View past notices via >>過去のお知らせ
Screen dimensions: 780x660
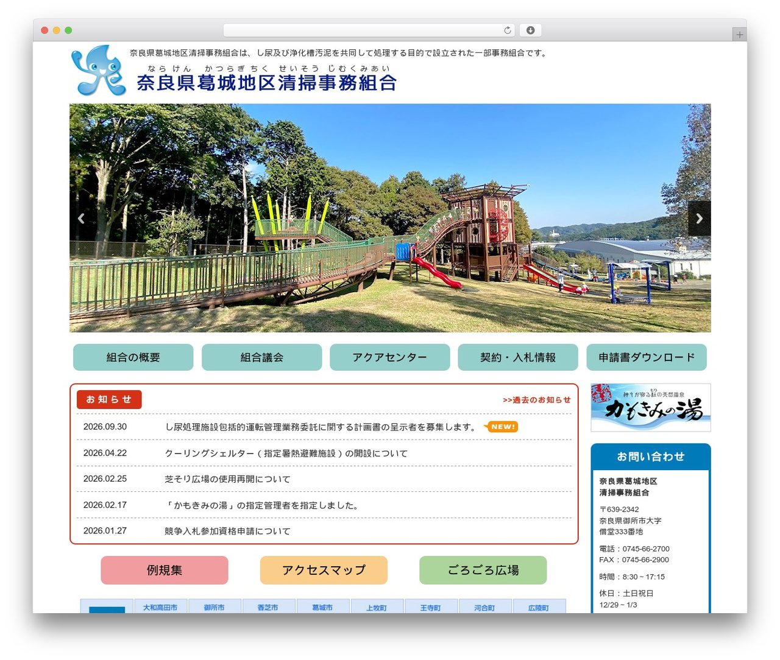click(537, 400)
